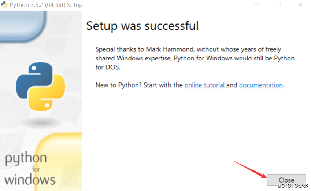Open the online tutorial link
This screenshot has height=191, width=311.
(204, 85)
